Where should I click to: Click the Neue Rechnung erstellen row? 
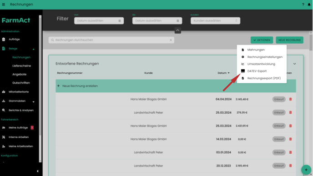176,86
